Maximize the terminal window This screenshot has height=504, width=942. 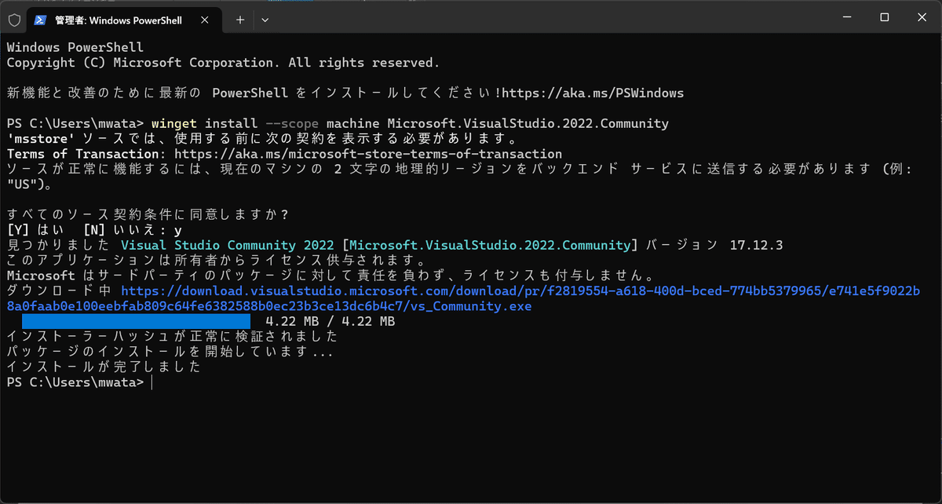(x=884, y=17)
